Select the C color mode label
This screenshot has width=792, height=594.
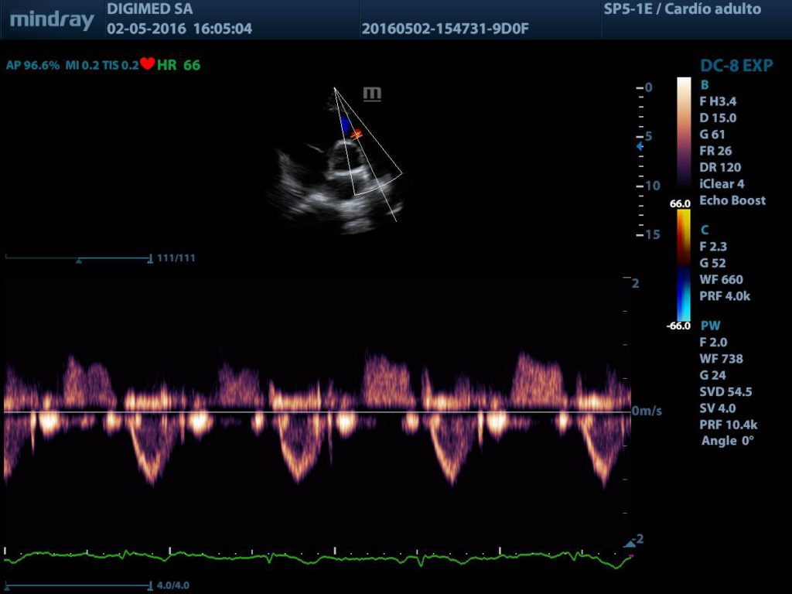[x=704, y=230]
